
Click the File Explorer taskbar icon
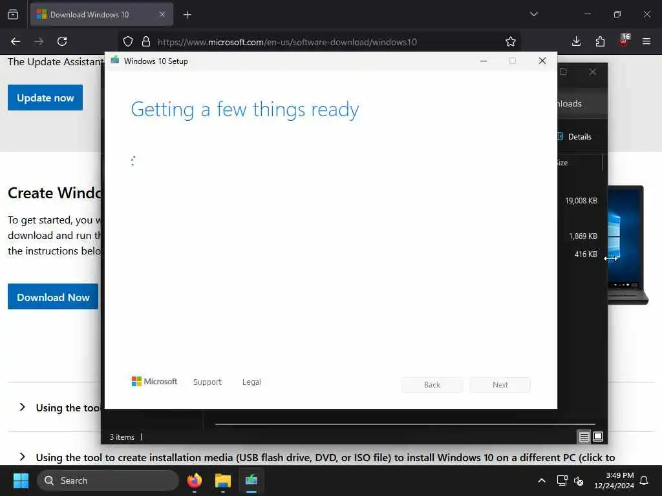(223, 480)
